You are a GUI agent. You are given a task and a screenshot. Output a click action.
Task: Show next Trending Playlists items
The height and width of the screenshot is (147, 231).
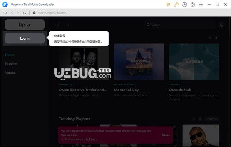click(200, 119)
